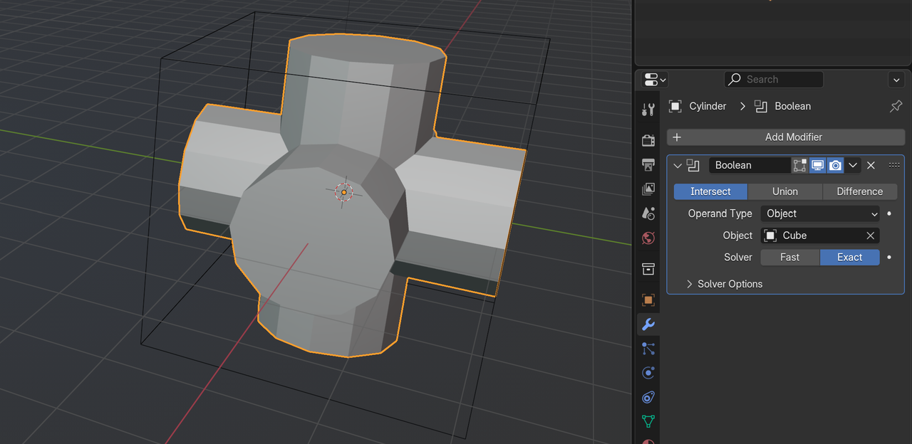The image size is (912, 444).
Task: Open the Output properties tab
Action: coord(648,165)
